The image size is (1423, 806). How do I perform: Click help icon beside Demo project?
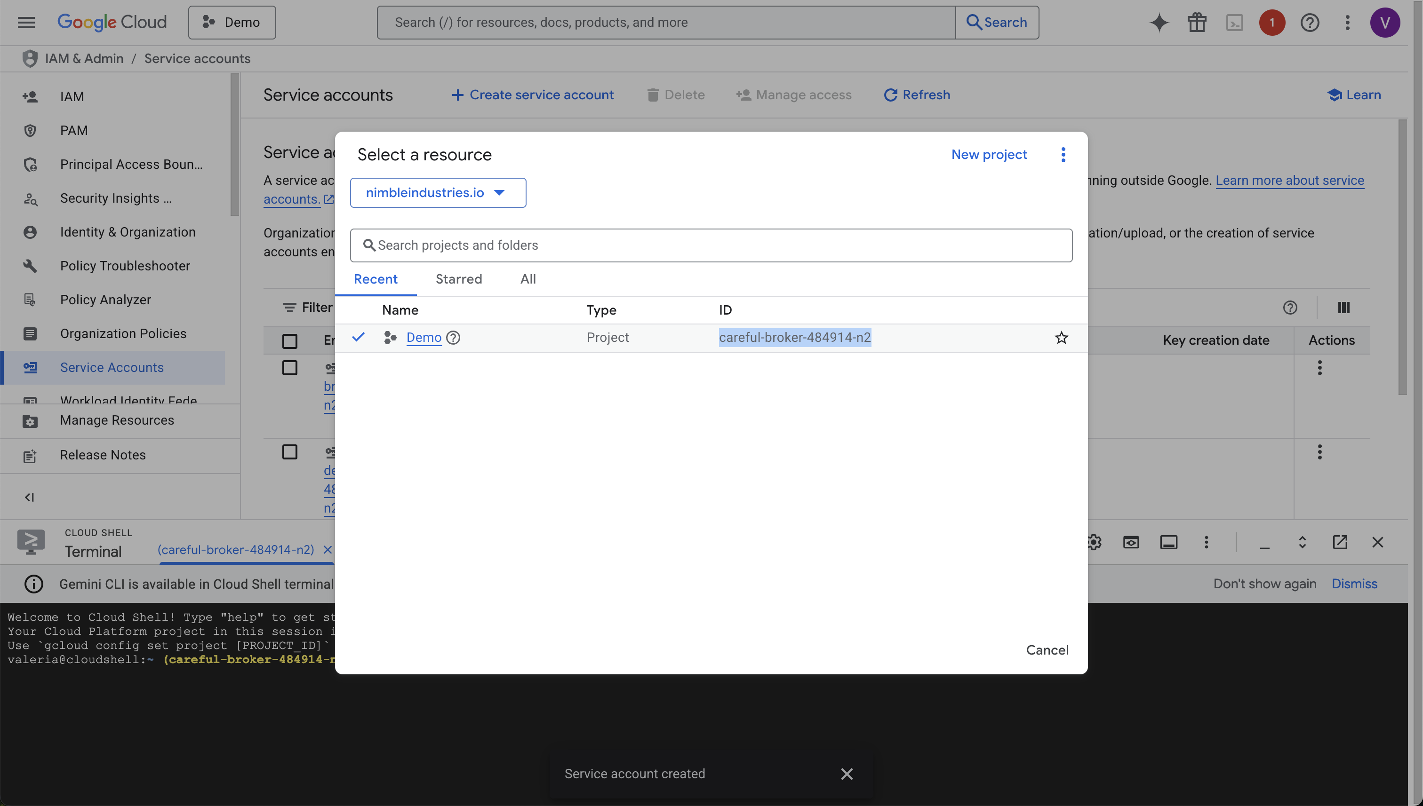(453, 338)
